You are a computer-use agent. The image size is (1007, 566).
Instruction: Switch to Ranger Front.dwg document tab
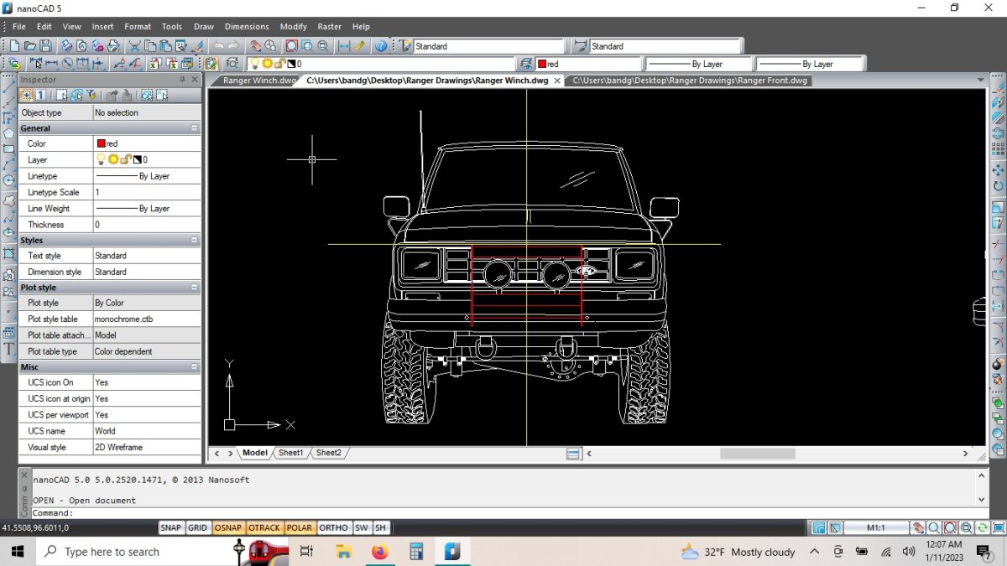[x=690, y=80]
